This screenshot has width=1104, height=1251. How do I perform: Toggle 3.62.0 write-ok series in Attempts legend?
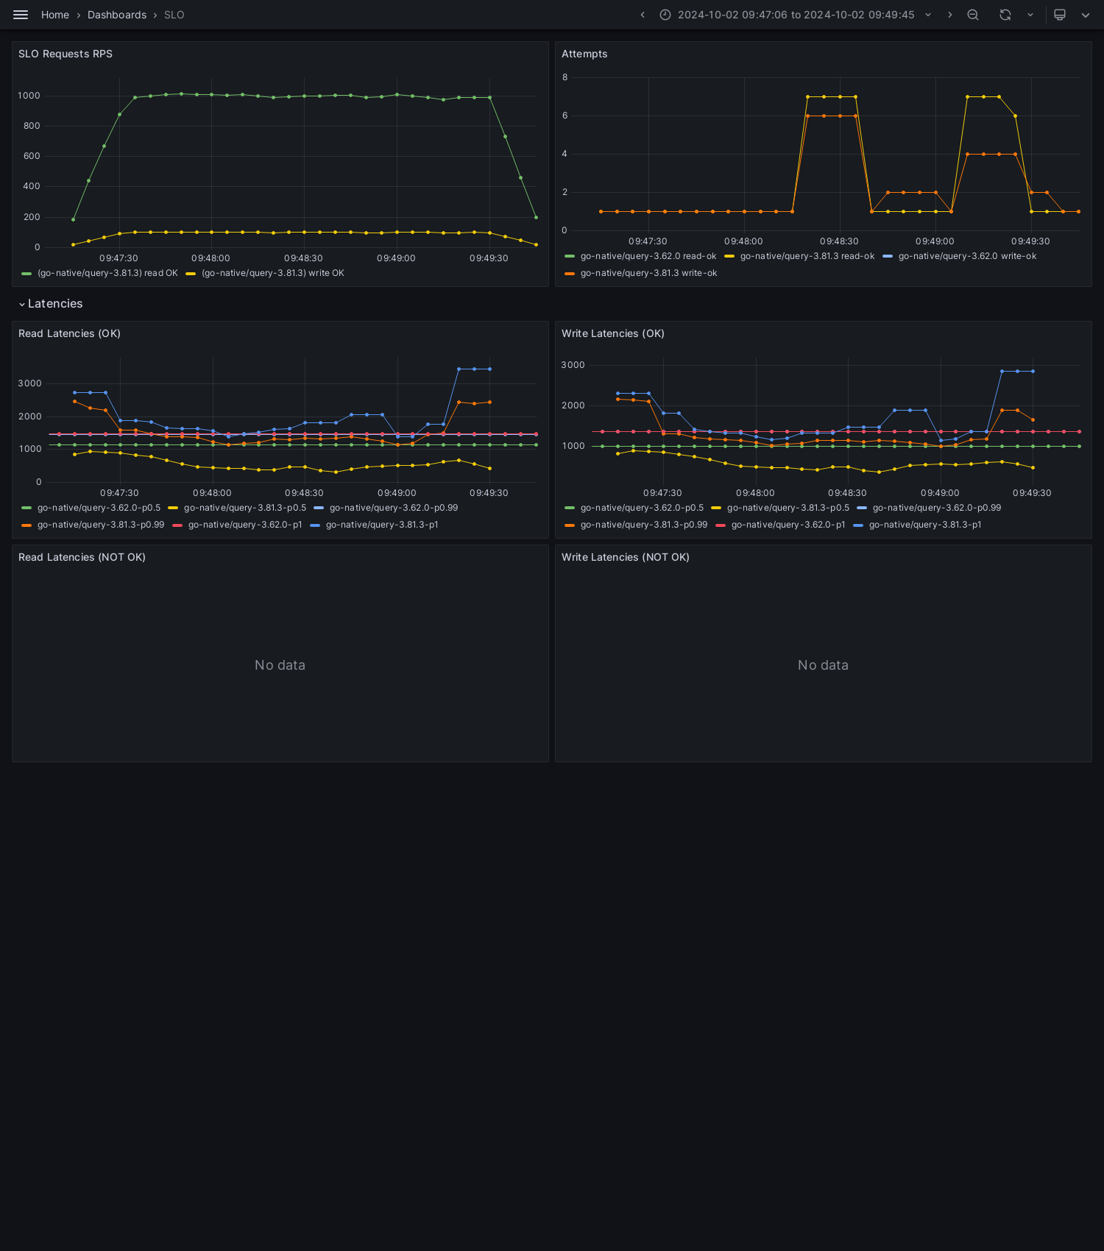pos(967,256)
